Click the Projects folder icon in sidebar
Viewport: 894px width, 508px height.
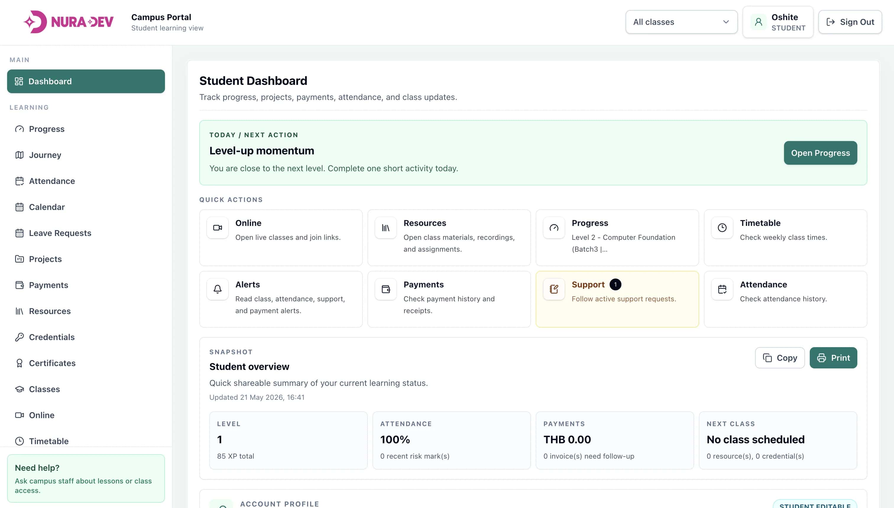click(20, 259)
